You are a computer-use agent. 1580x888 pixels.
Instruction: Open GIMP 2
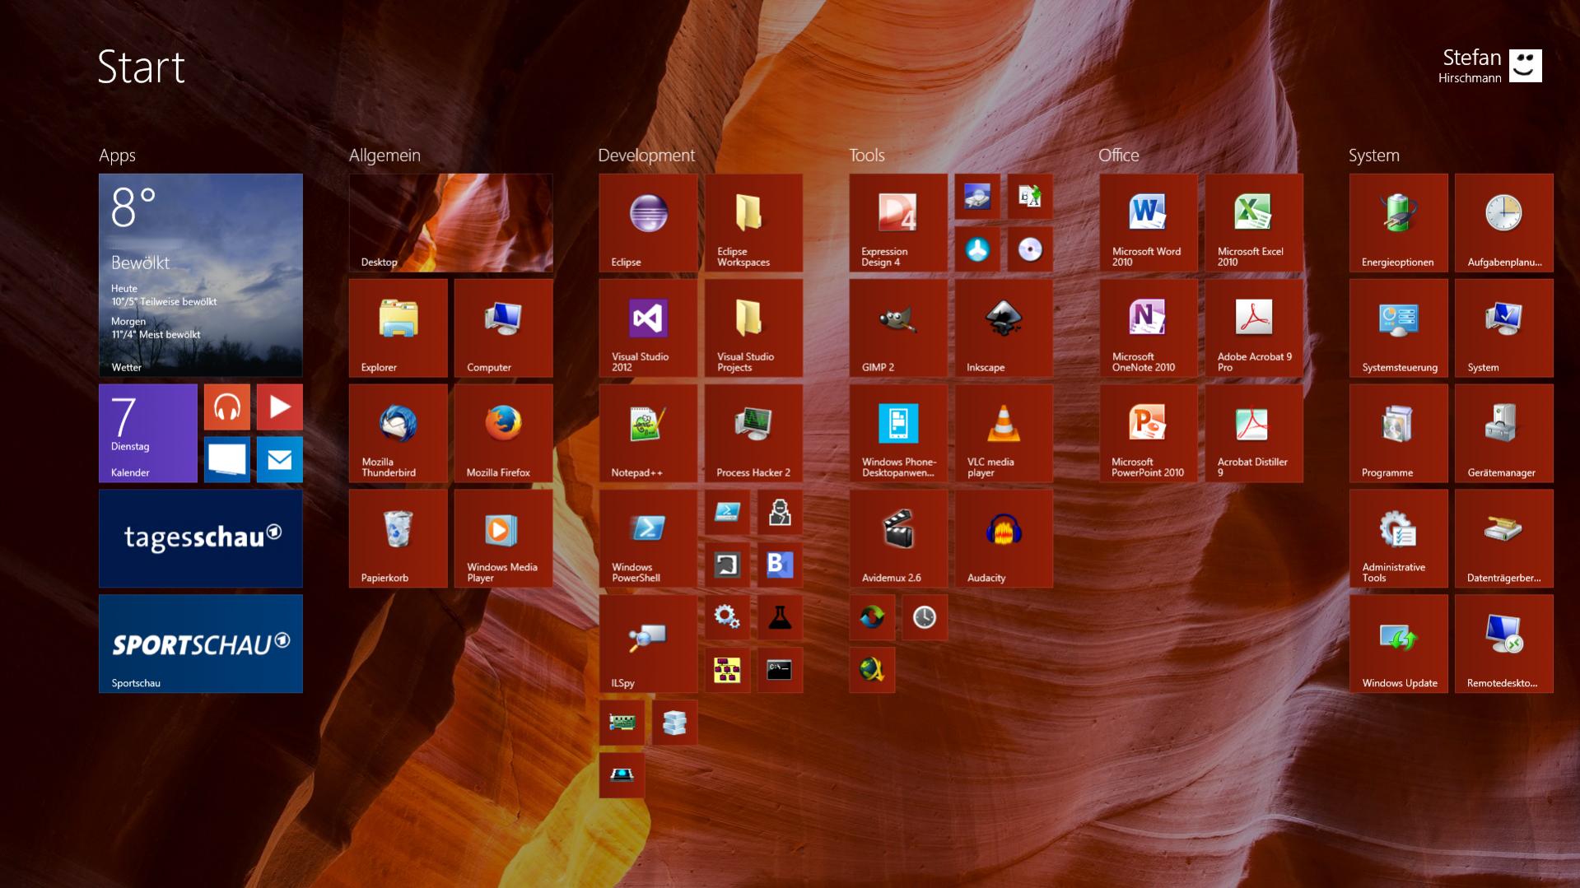coord(898,328)
